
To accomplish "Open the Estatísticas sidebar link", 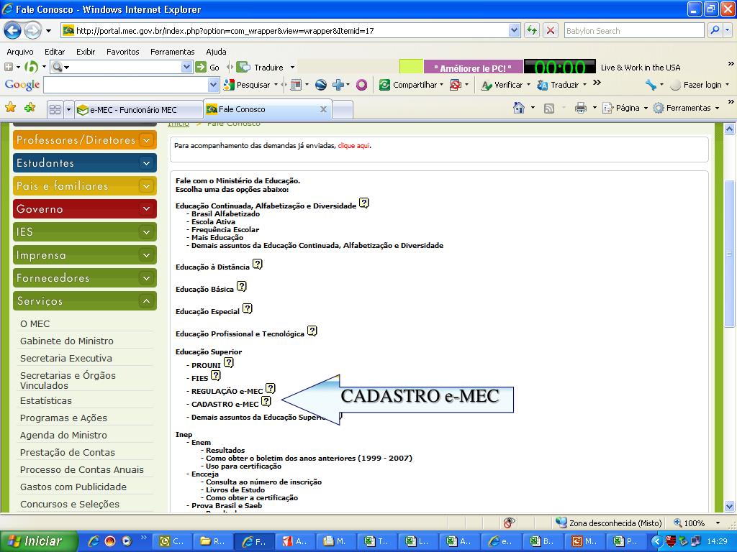I will pyautogui.click(x=46, y=400).
